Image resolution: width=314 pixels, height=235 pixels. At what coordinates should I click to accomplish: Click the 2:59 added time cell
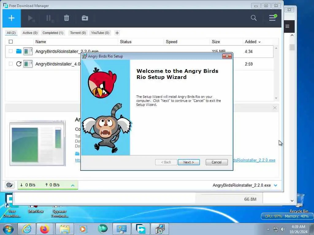(x=248, y=64)
